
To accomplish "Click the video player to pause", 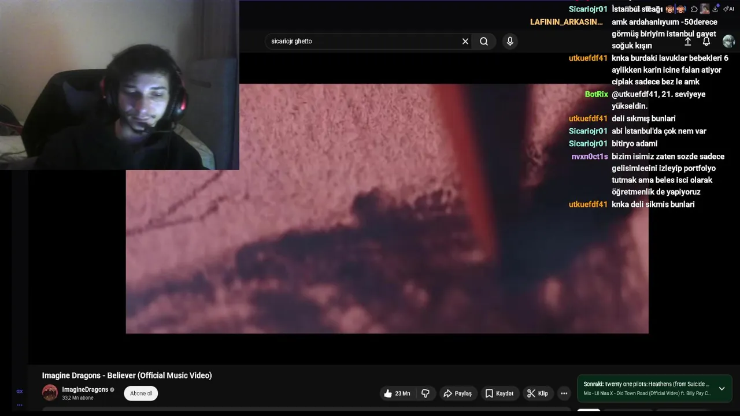I will coord(387,209).
